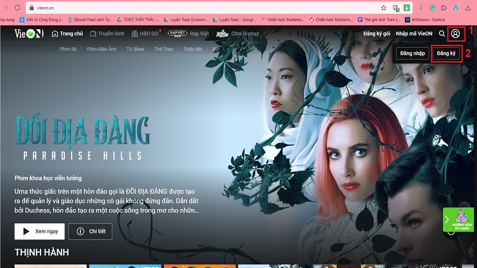Click the Đăng nhập login button
Screen dimensions: 477x268
pyautogui.click(x=413, y=54)
